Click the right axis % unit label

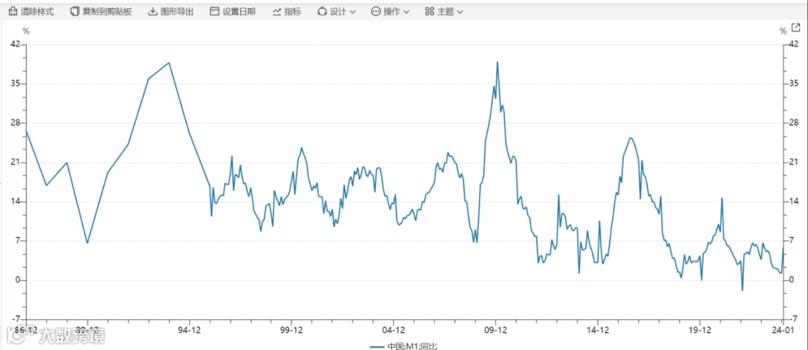tap(783, 31)
